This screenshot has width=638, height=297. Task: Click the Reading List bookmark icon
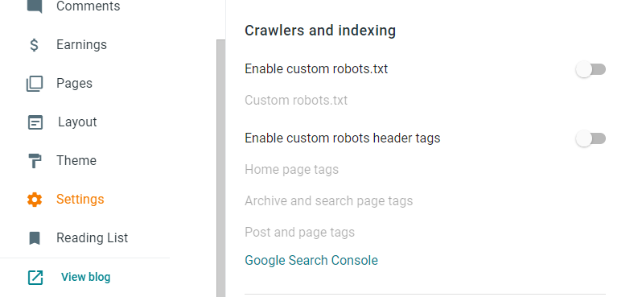pos(35,238)
